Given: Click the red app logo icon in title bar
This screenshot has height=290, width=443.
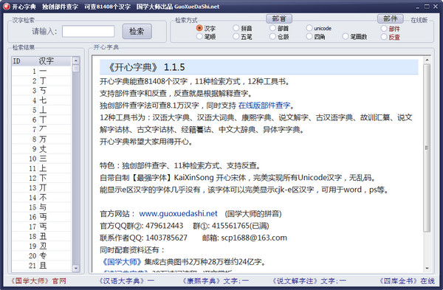Looking at the screenshot, I should coord(6,6).
